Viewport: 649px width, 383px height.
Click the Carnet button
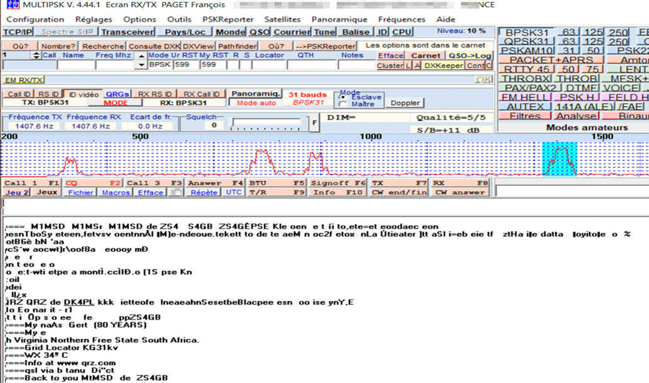[425, 56]
